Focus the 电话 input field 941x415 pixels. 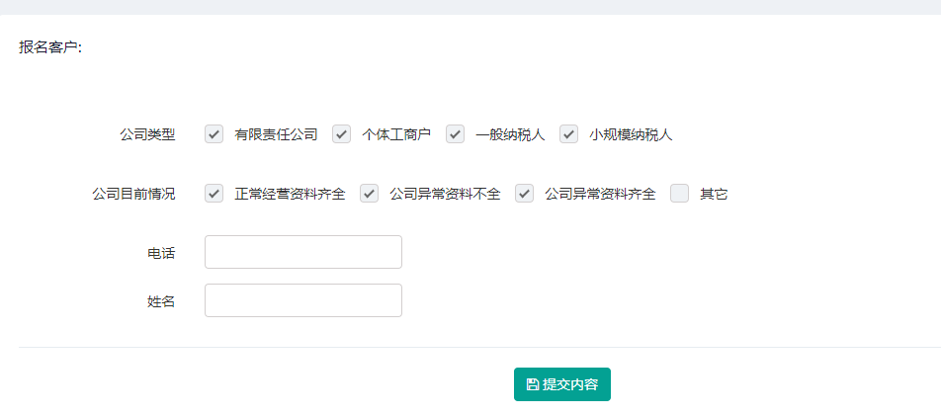pyautogui.click(x=303, y=252)
